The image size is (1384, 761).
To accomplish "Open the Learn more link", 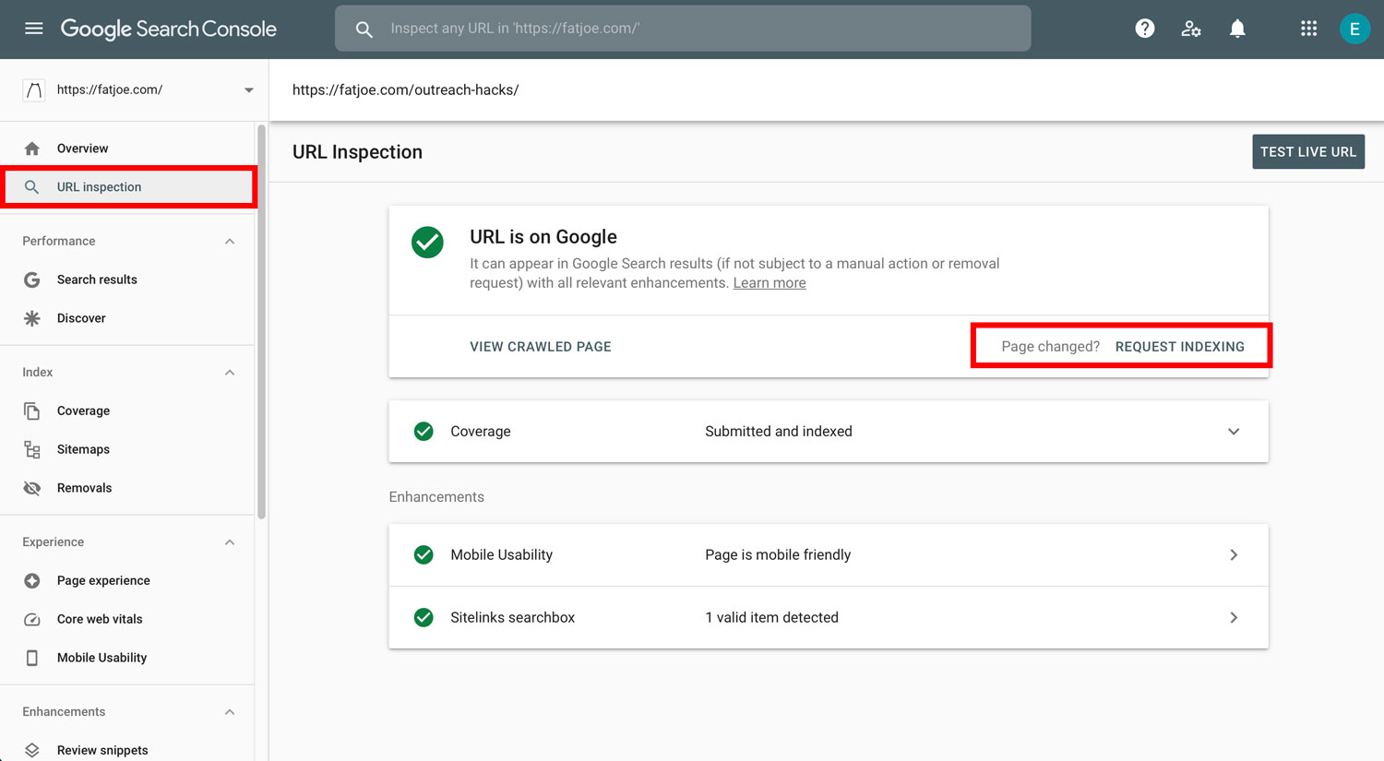I will coord(770,283).
